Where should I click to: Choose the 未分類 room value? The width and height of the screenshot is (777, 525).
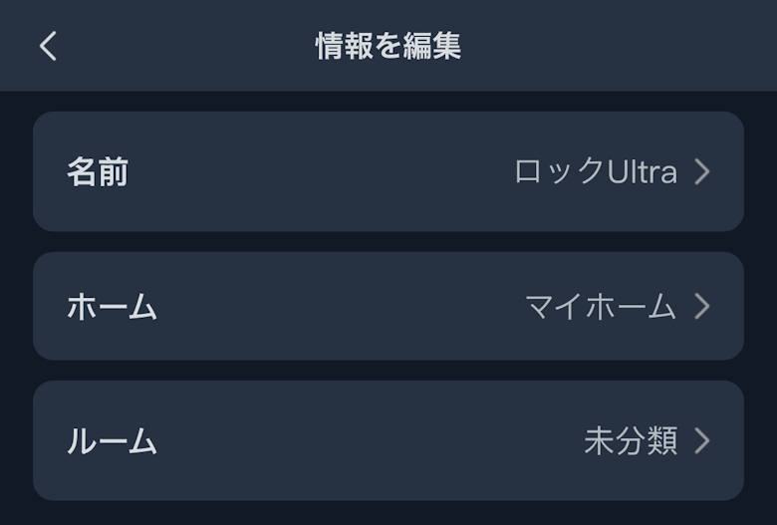click(x=630, y=441)
